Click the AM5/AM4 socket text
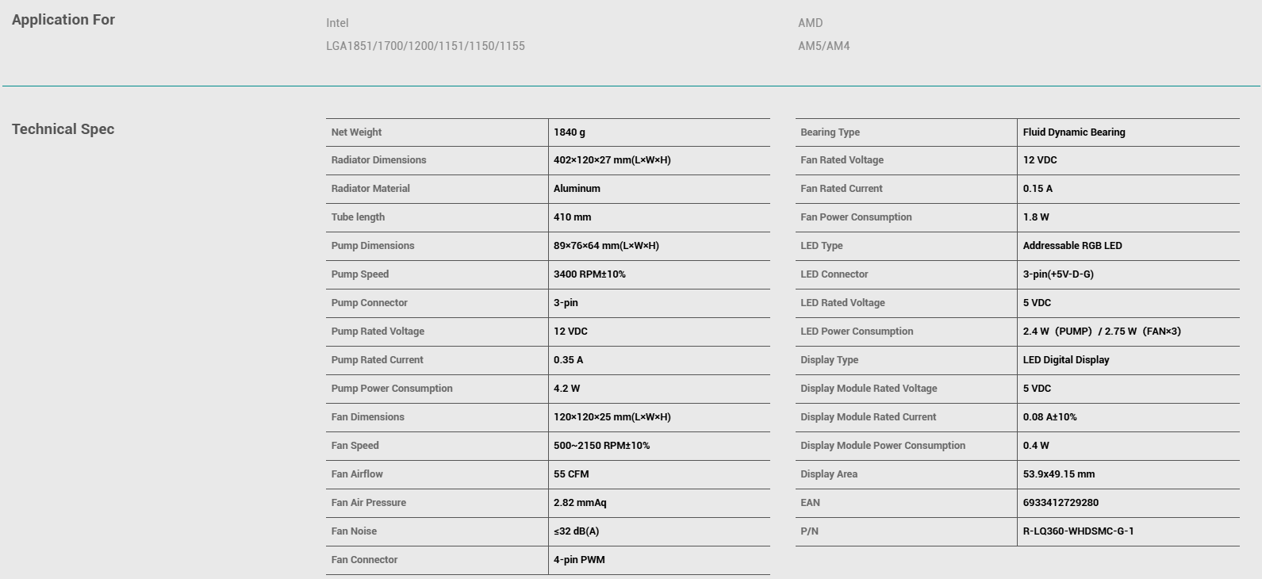The height and width of the screenshot is (579, 1262). coord(823,46)
